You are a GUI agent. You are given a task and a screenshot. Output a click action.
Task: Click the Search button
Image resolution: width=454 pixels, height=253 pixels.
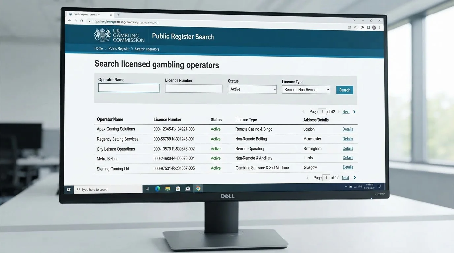click(345, 90)
